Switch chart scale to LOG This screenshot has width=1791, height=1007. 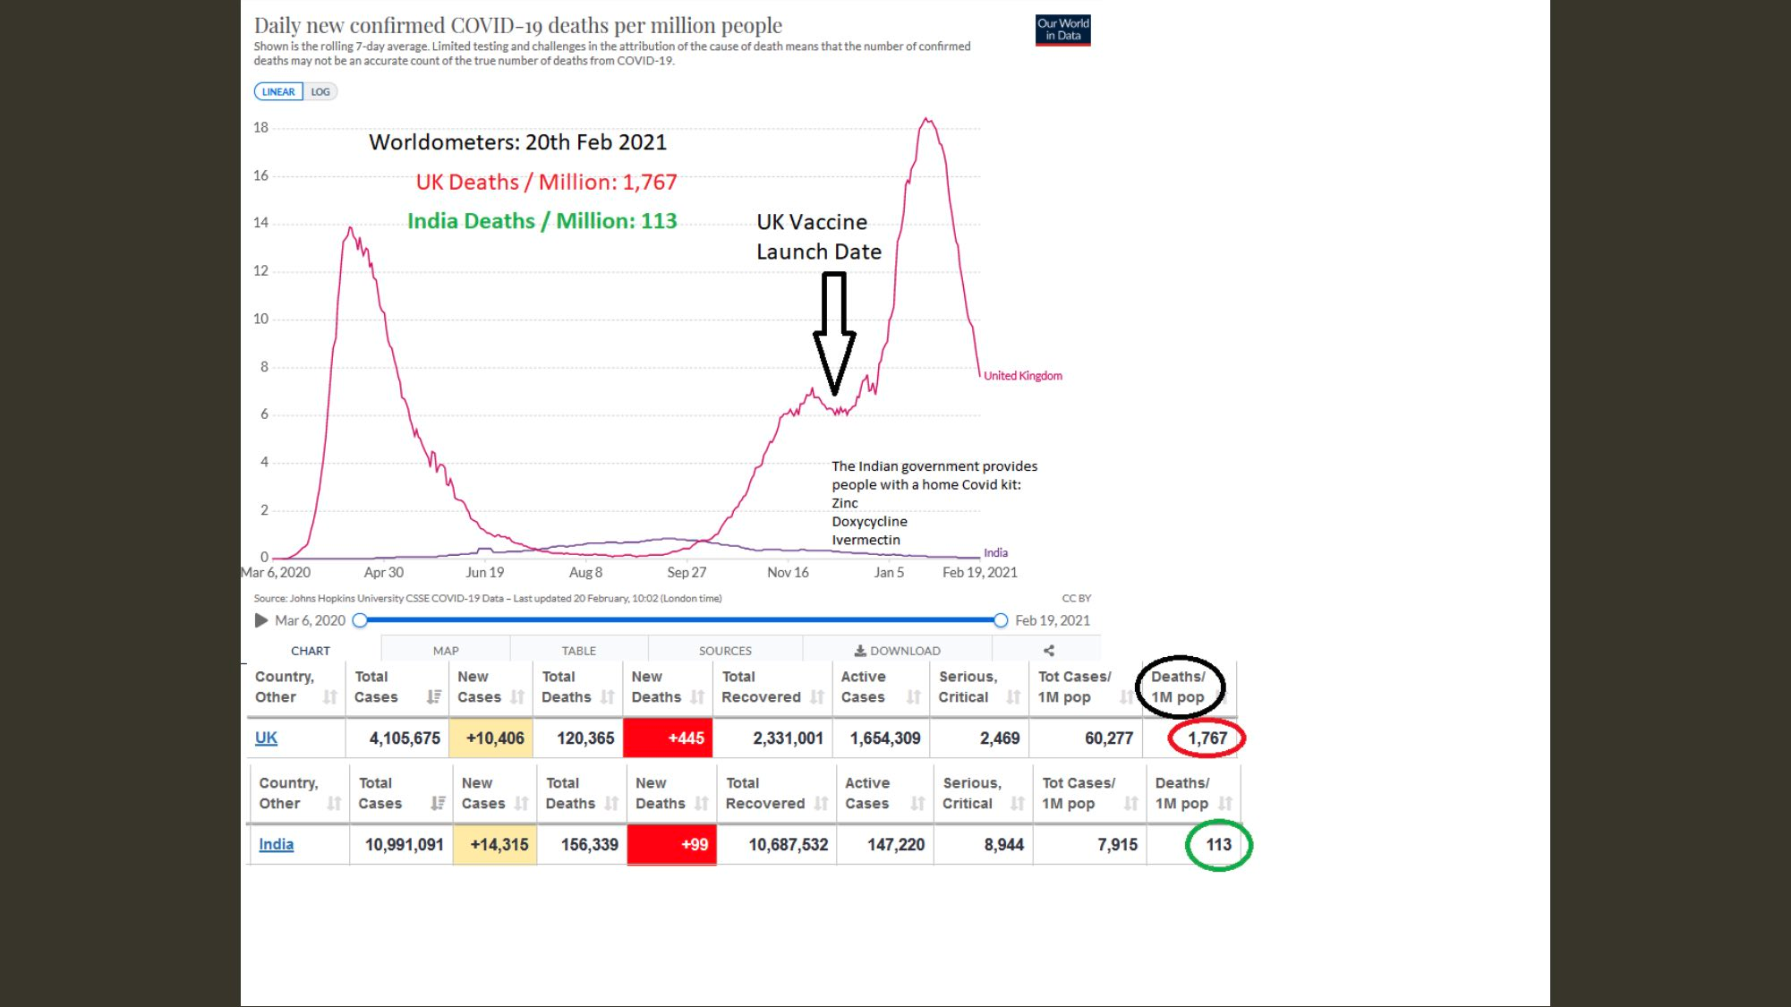point(320,92)
